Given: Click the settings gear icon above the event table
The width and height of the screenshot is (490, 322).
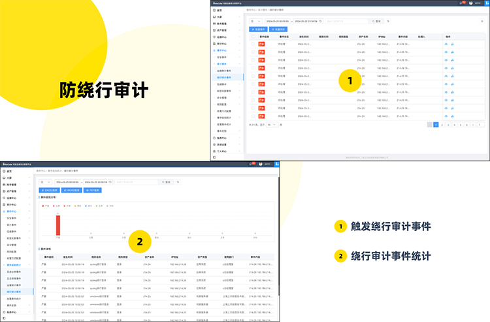Looking at the screenshot, I should point(482,22).
